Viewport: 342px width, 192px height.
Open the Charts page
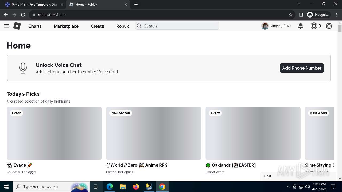35,26
